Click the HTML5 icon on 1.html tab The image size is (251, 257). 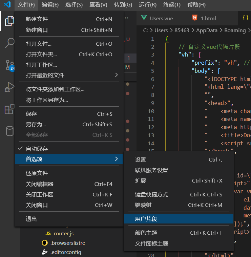pyautogui.click(x=195, y=18)
